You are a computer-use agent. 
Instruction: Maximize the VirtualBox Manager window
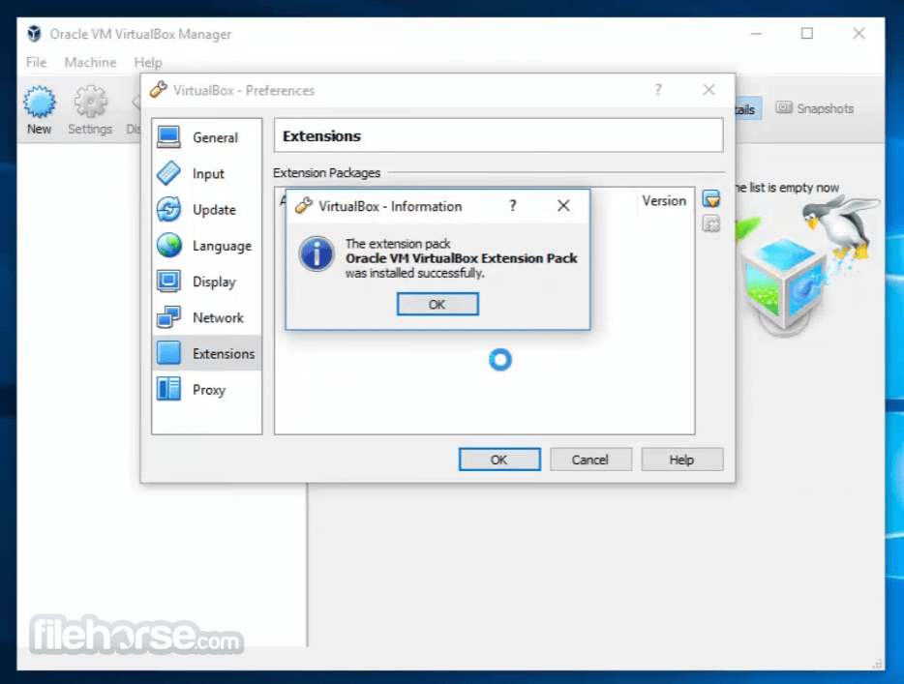807,34
